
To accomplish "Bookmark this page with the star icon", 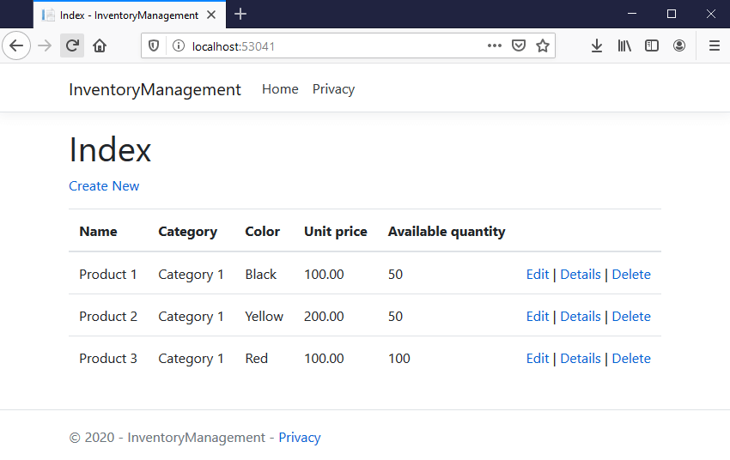I will click(543, 45).
